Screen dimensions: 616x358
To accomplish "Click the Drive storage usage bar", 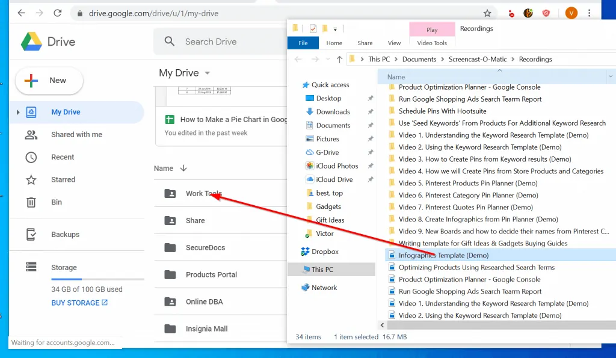I will (x=97, y=279).
